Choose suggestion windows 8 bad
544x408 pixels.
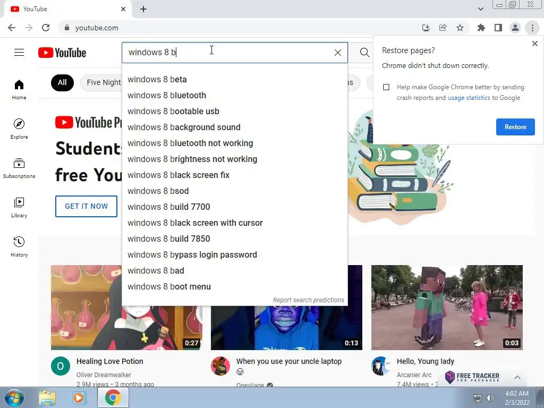[234, 271]
